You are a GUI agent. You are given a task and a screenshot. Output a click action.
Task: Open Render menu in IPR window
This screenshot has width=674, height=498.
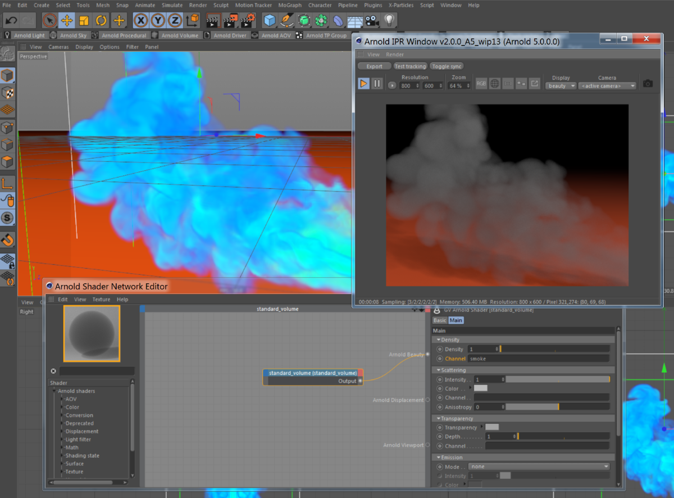pos(395,55)
